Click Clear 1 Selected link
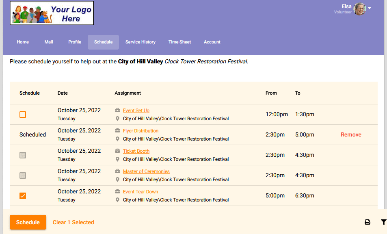387x234 pixels. (x=73, y=222)
